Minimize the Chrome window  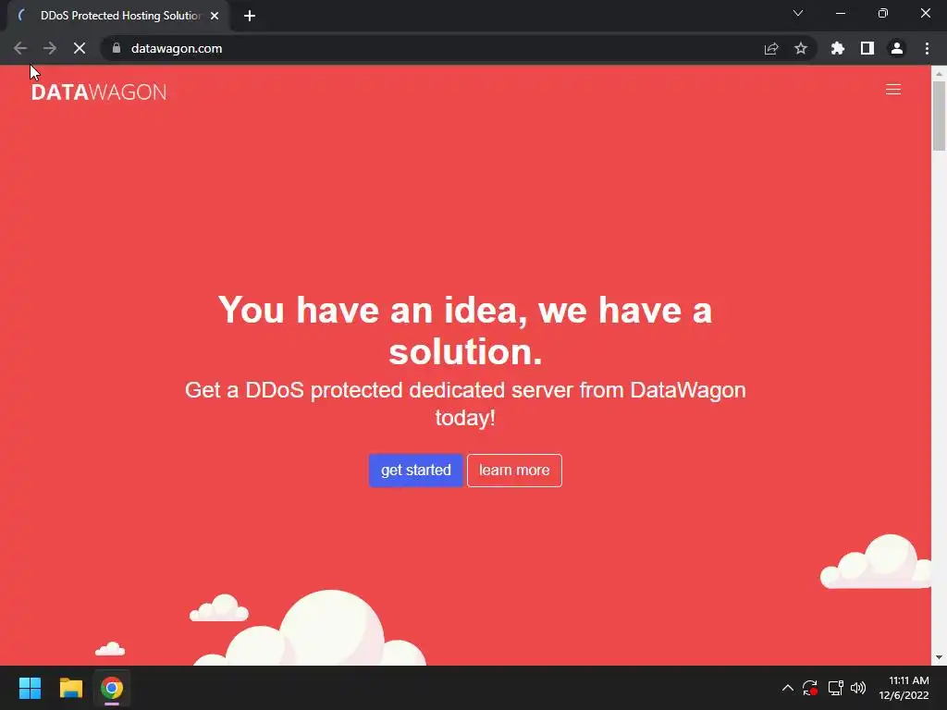[x=841, y=13]
